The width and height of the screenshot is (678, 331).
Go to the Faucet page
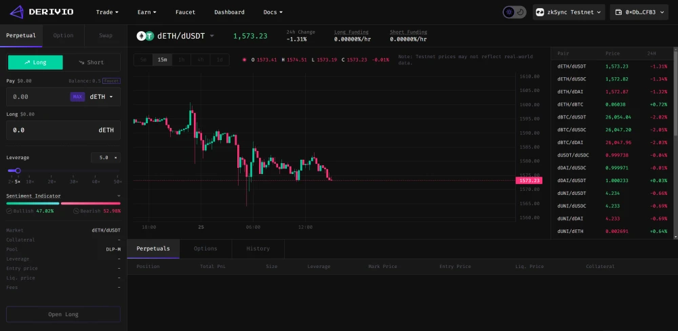click(185, 12)
